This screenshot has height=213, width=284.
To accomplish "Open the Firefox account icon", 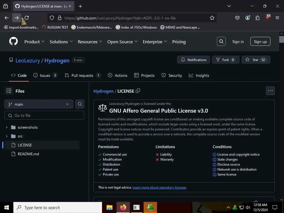I will pyautogui.click(x=247, y=18).
